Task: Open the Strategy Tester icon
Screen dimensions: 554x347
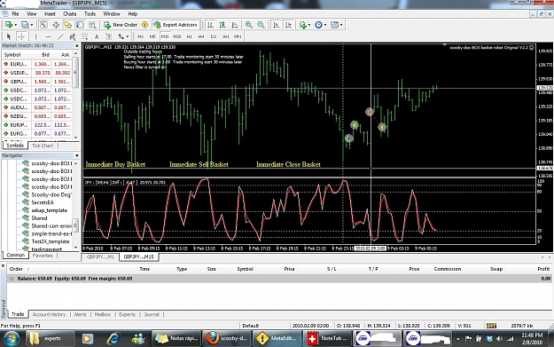Action: pyautogui.click(x=92, y=25)
